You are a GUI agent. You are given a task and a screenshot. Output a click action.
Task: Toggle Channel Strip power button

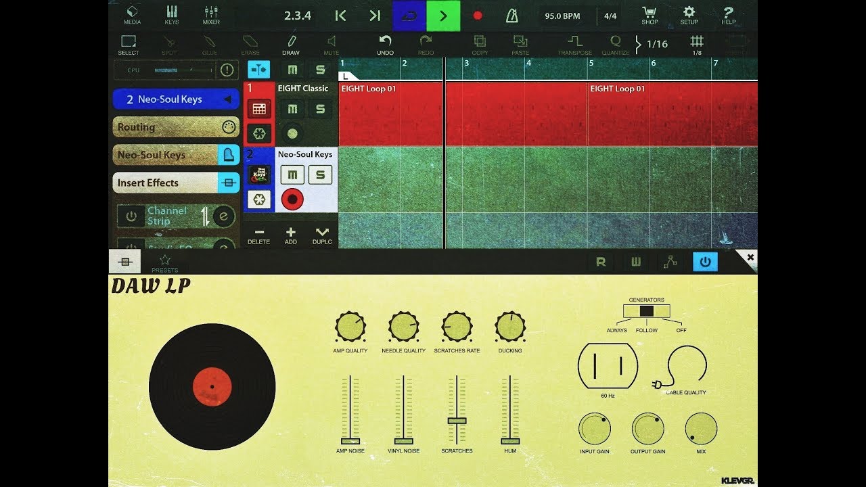(131, 216)
